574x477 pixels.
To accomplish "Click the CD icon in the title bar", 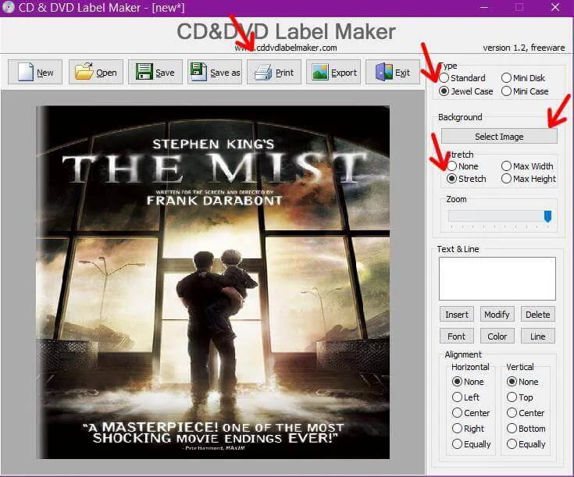I will pos(8,7).
